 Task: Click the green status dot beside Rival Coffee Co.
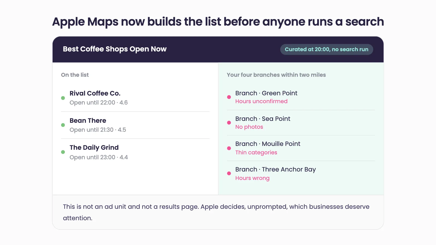pos(63,98)
